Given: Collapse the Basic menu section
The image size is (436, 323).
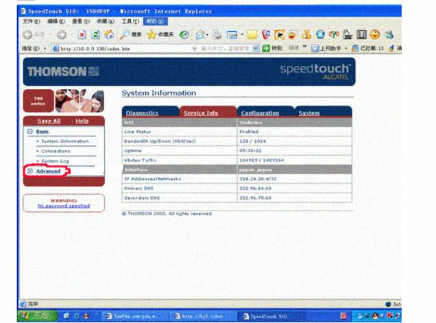Looking at the screenshot, I should [x=29, y=131].
